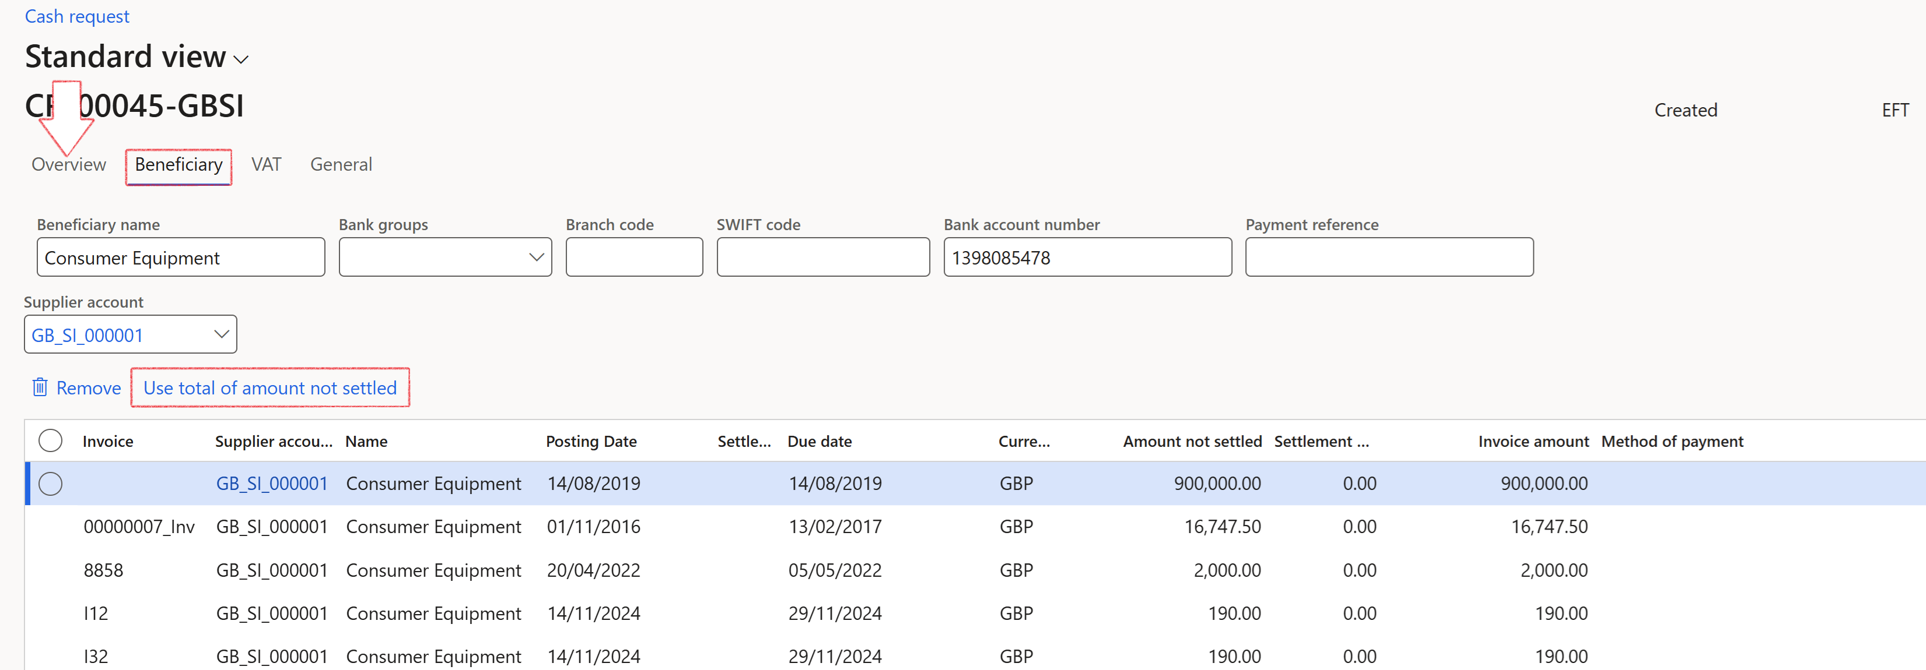Select the 14/08/2019 row radio circle
Screen dimensions: 1926x670
(50, 484)
